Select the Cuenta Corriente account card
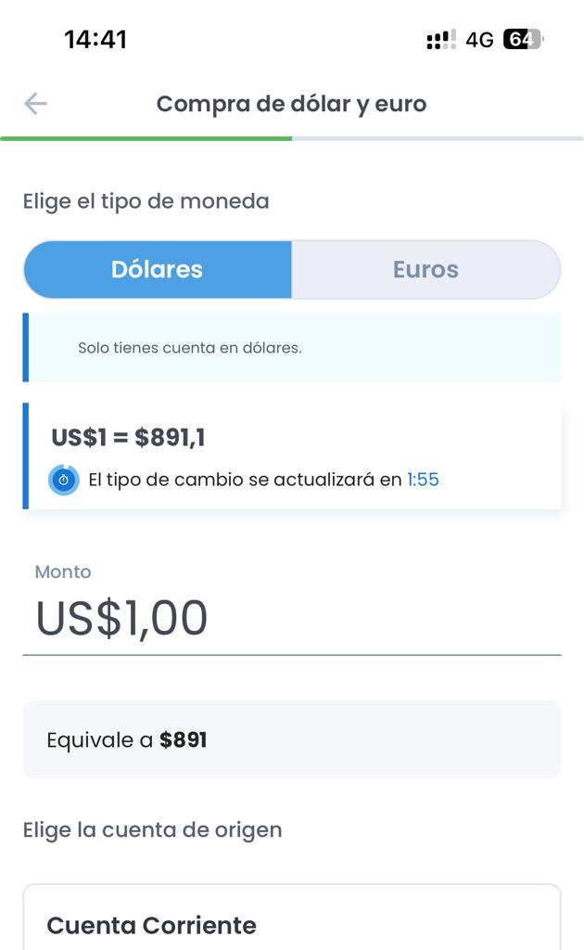The height and width of the screenshot is (950, 584). point(291,918)
